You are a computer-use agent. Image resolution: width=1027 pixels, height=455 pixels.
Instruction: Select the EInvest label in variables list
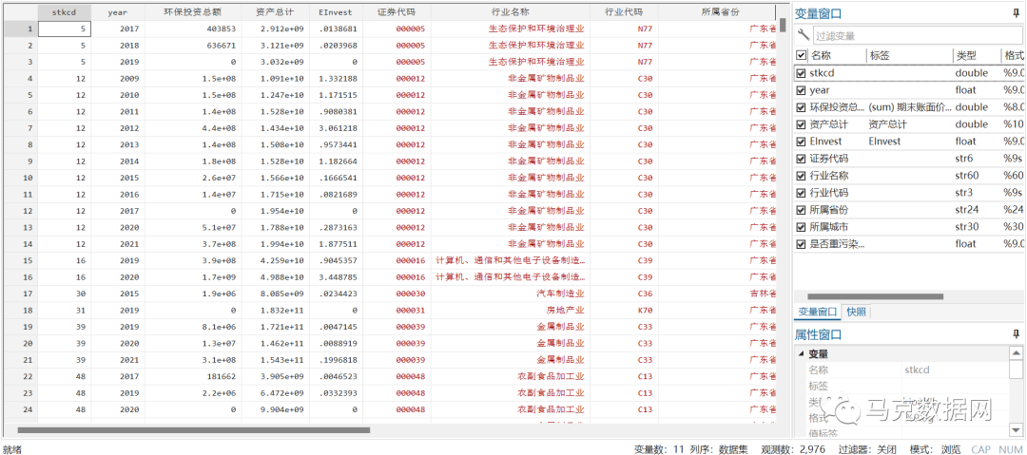(884, 142)
